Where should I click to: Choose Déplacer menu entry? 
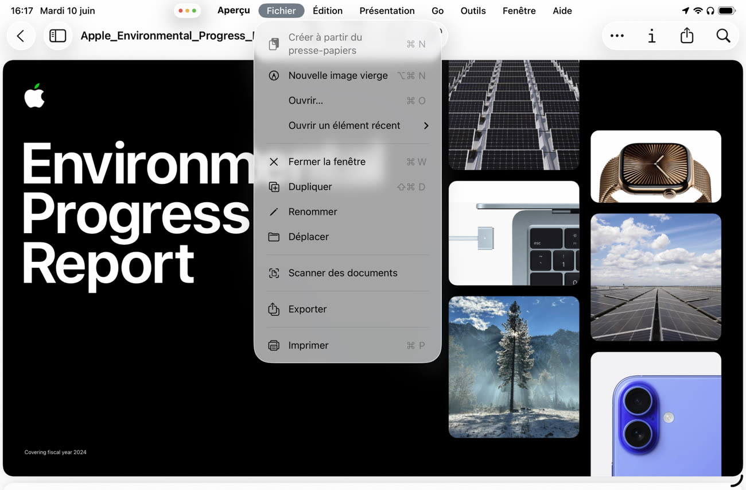(347, 237)
